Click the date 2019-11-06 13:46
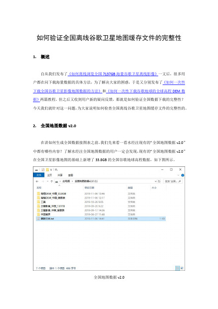 click(94, 194)
